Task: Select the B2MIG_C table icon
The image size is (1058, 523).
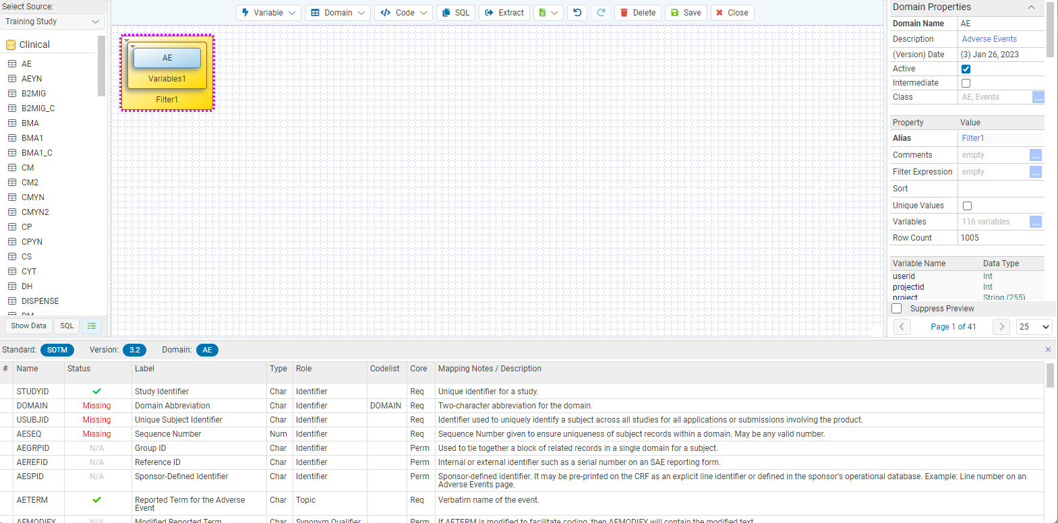Action: [12, 109]
